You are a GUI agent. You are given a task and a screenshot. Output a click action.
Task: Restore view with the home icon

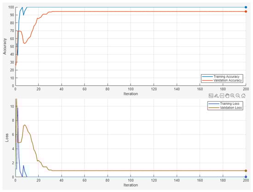243,96
